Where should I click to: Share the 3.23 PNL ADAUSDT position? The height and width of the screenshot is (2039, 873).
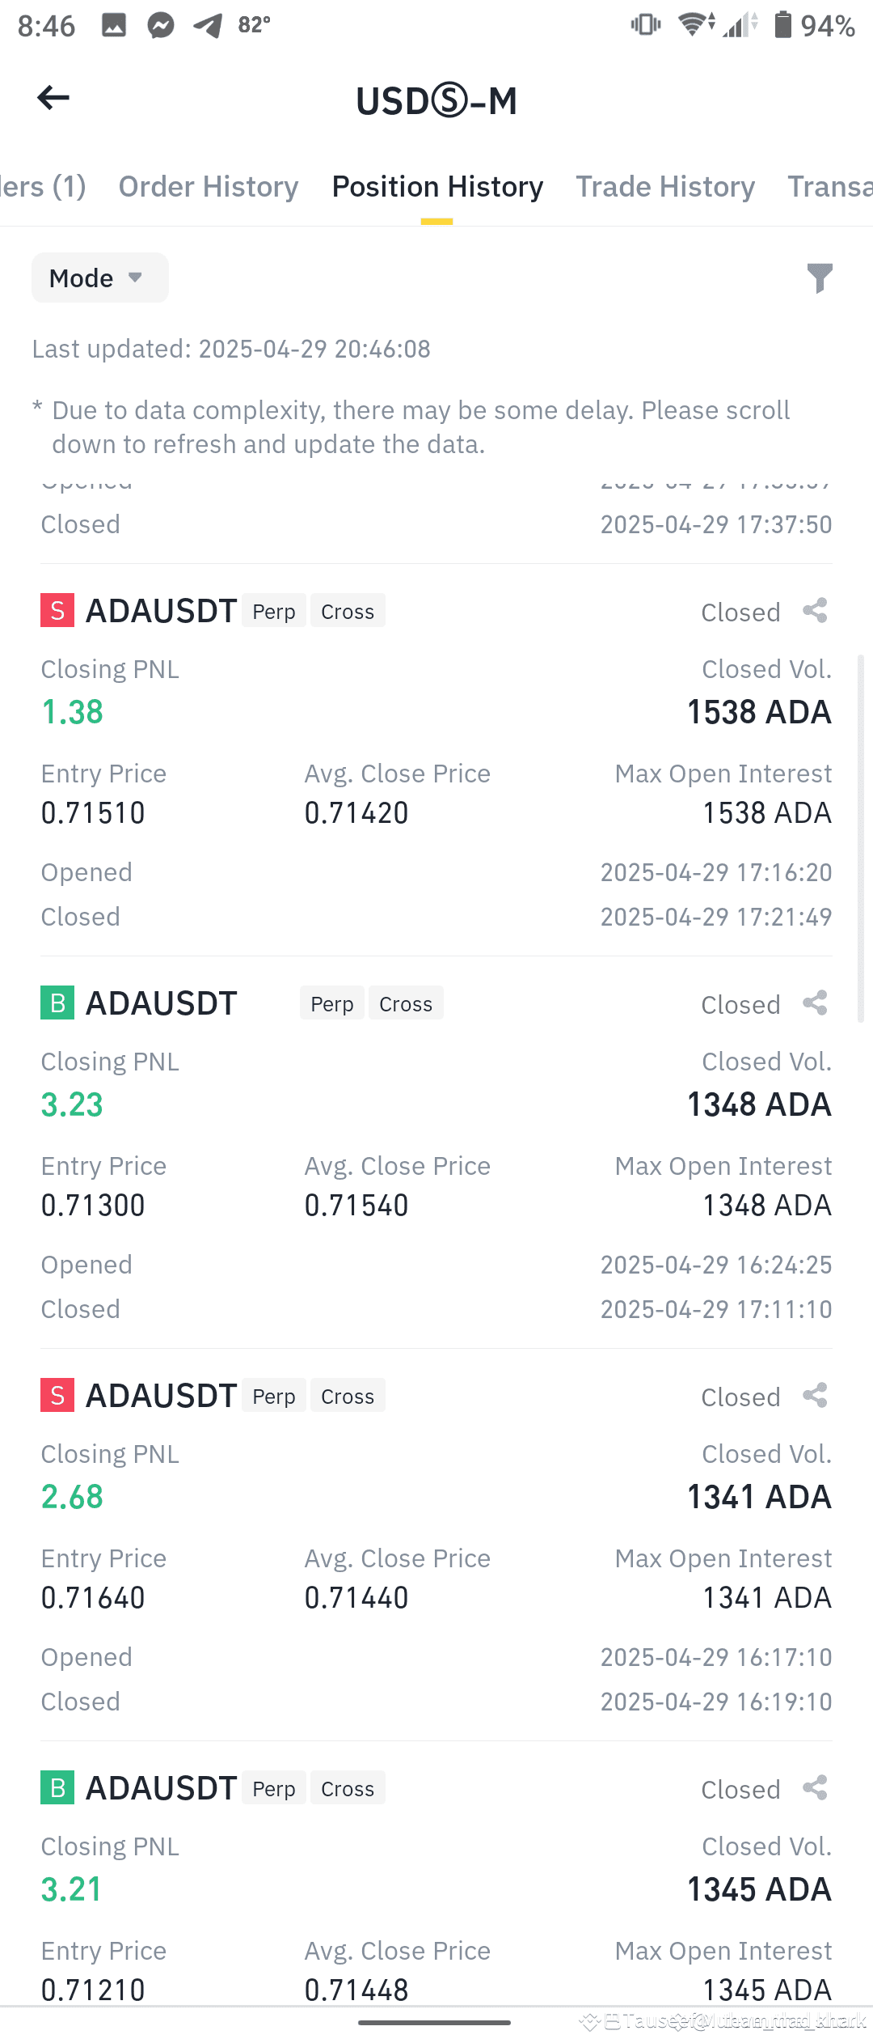click(815, 1003)
